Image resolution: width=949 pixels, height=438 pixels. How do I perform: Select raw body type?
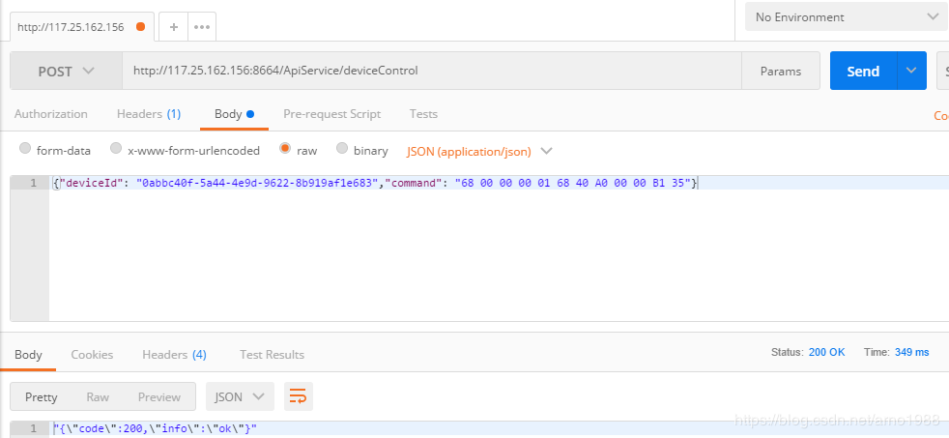[285, 149]
